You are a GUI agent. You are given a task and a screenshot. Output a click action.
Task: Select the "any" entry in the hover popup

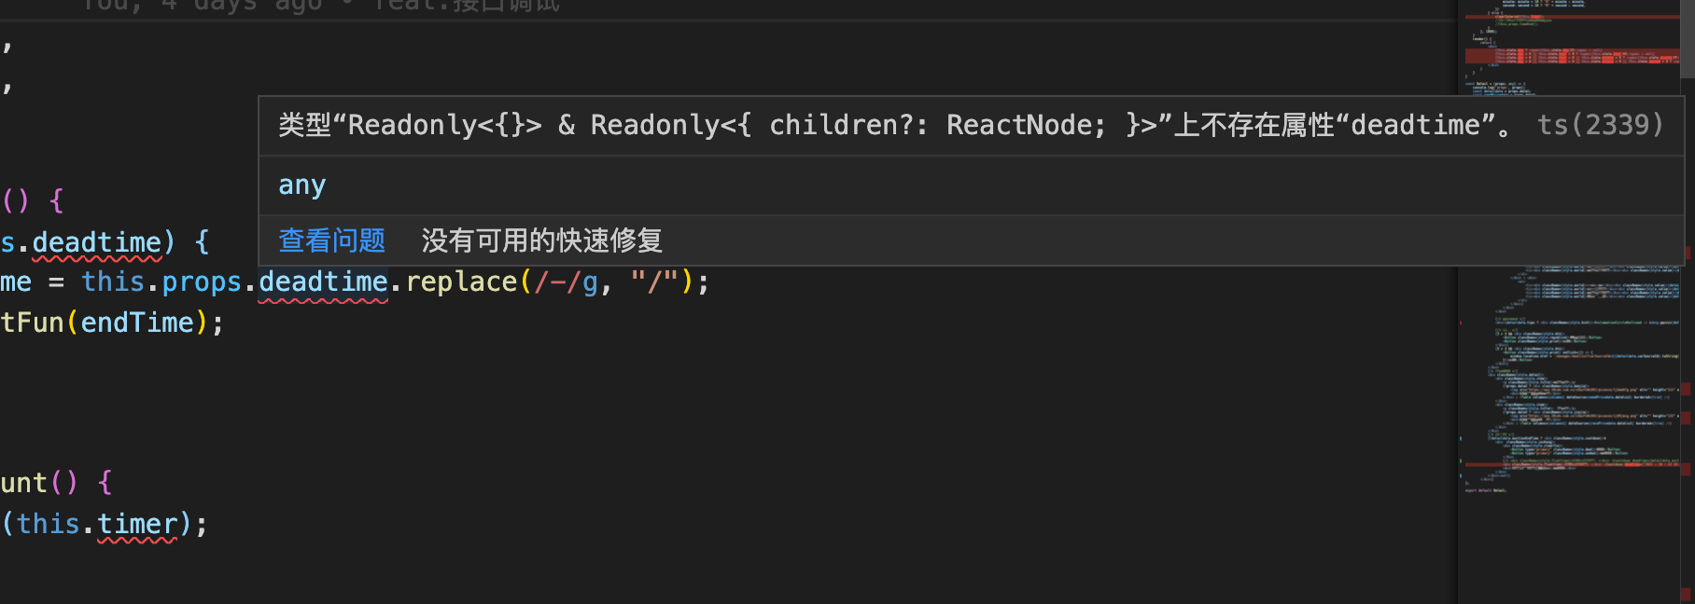(301, 185)
